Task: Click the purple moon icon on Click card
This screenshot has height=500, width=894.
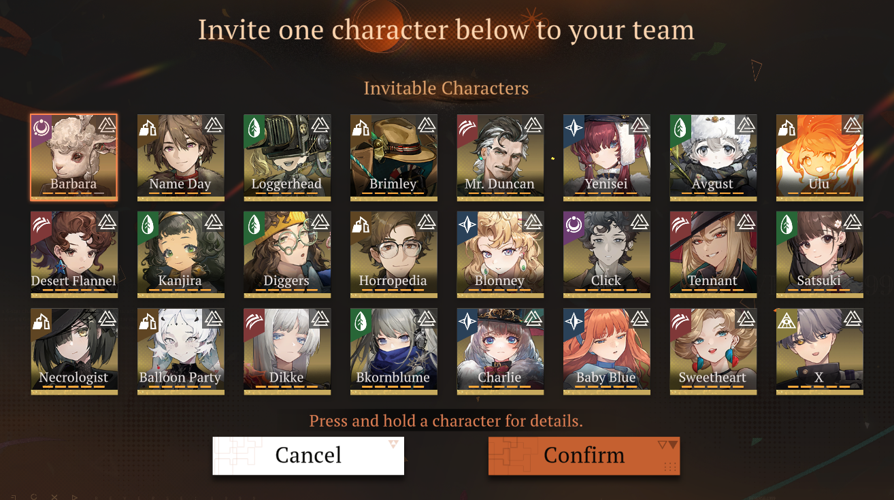Action: 574,224
